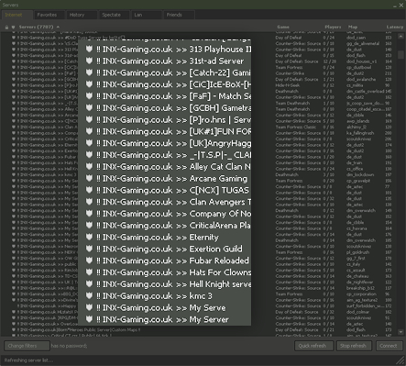Click the VAC shield on the de_chateau row
Image resolution: width=406 pixels, height=366 pixels.
pyautogui.click(x=14, y=276)
